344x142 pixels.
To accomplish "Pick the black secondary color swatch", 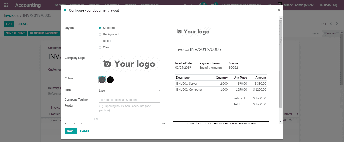I will [x=110, y=80].
